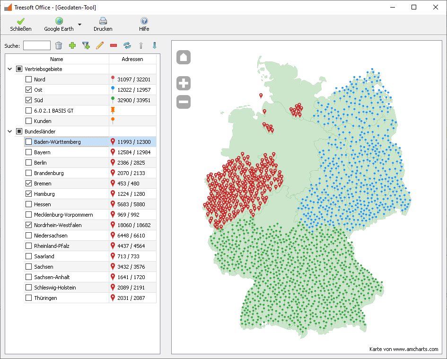This screenshot has height=359, width=447.
Task: Uncheck the Nordrhein-Westfalen checkbox
Action: 28,225
